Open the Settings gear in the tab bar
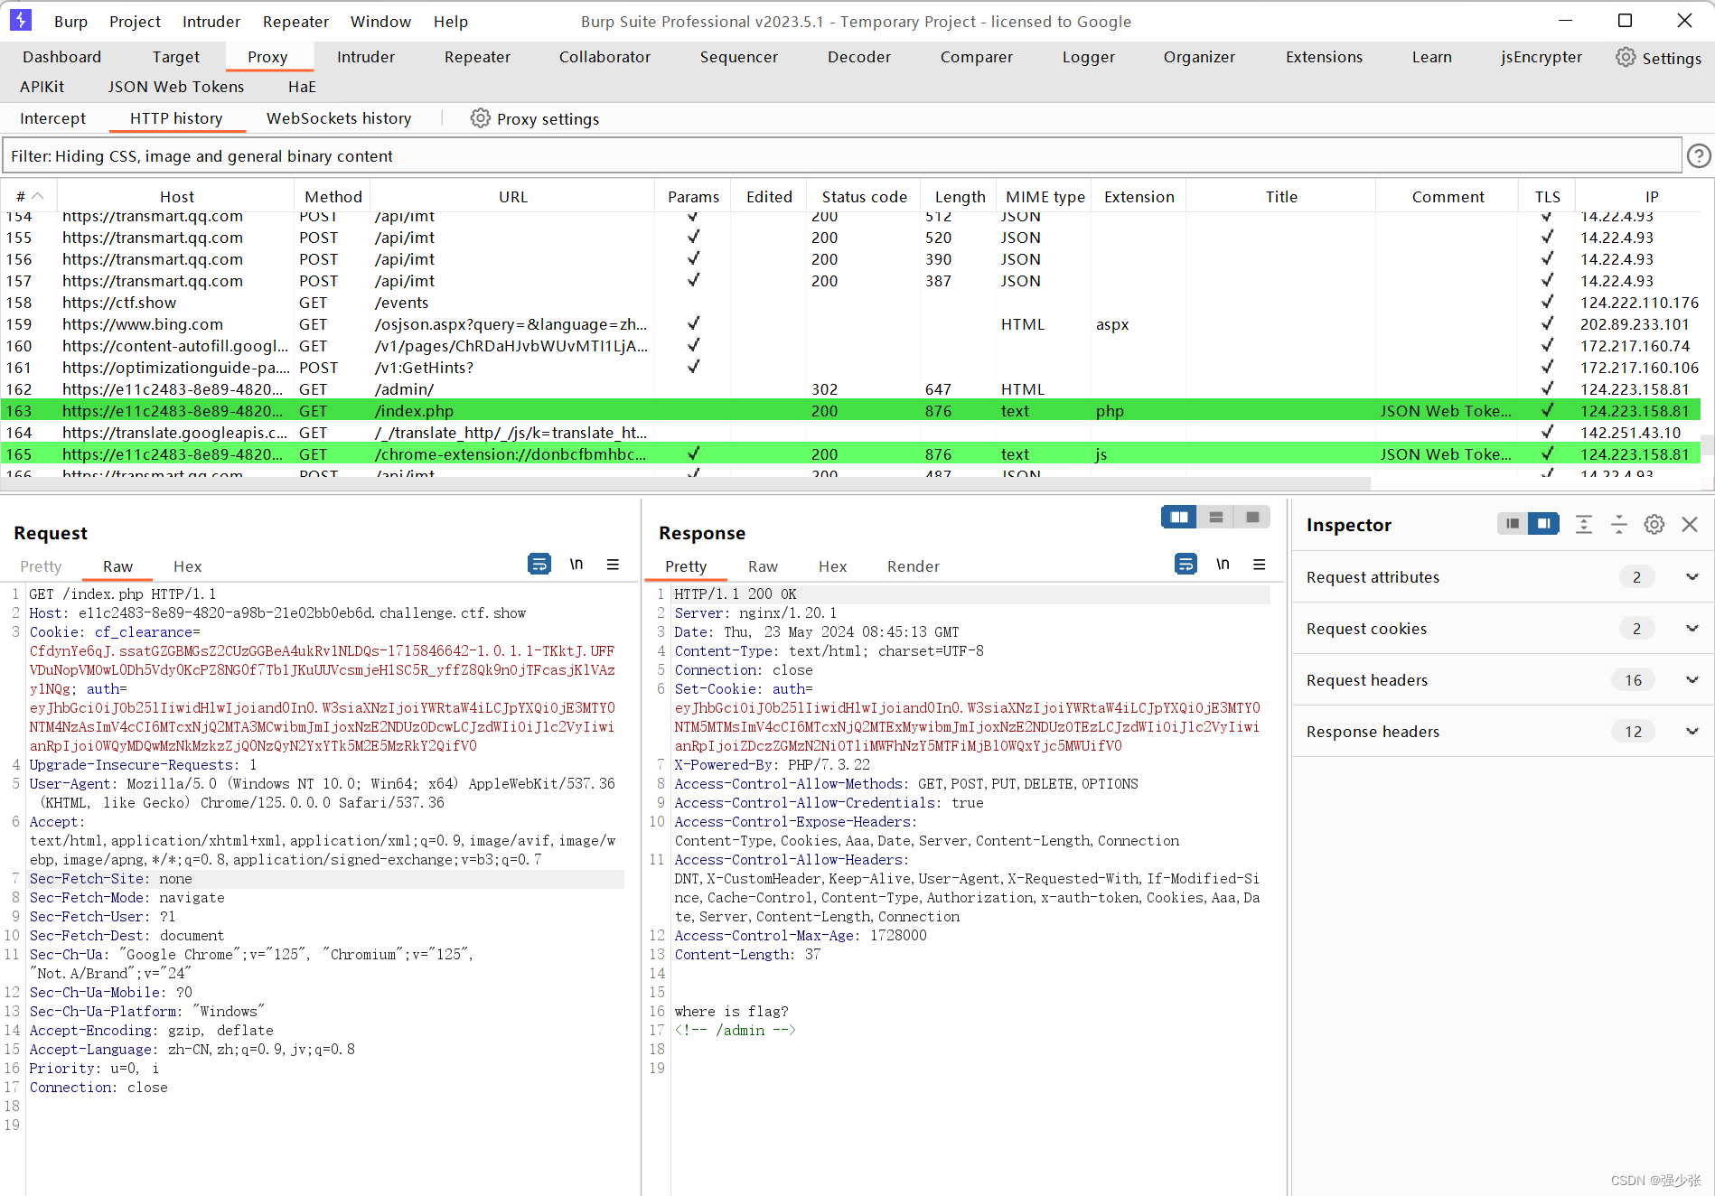Image resolution: width=1715 pixels, height=1196 pixels. point(1658,58)
